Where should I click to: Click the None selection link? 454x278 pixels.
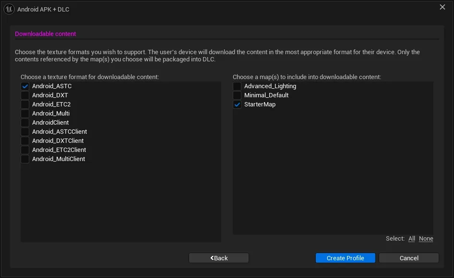426,239
